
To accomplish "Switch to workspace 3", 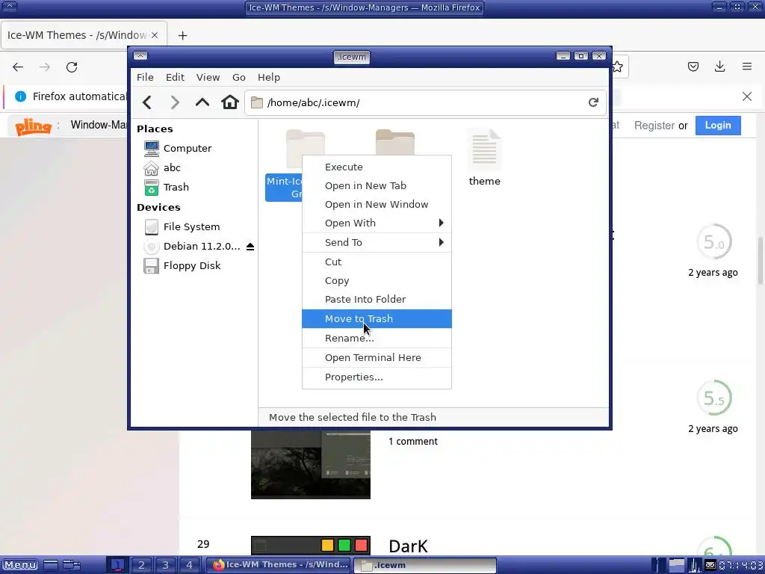I will (165, 565).
